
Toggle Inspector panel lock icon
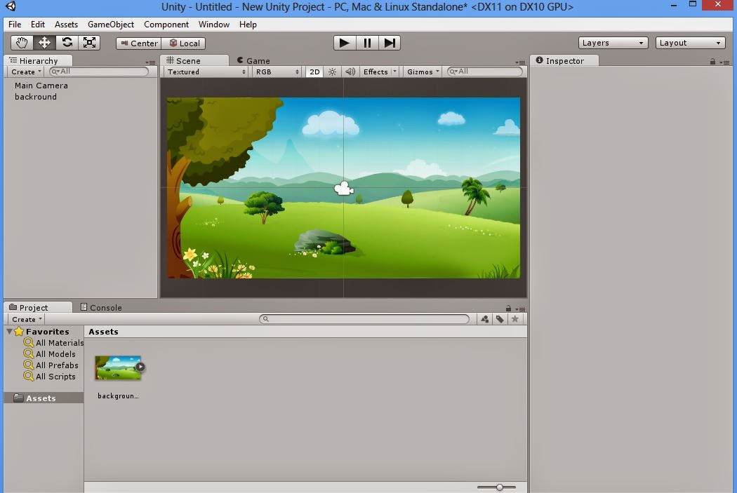(712, 62)
